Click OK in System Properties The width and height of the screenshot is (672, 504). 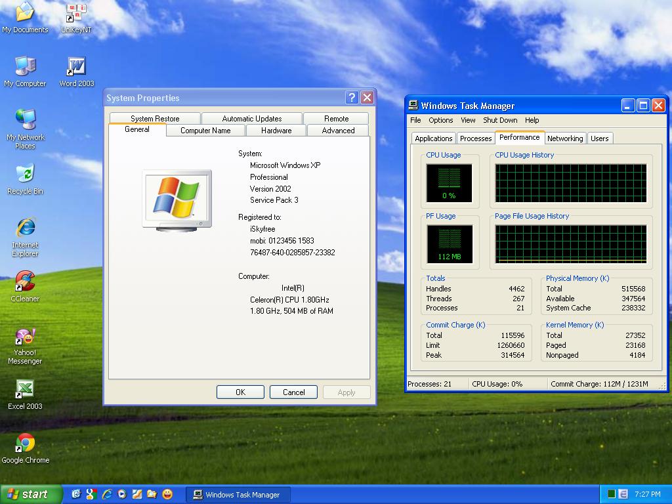[240, 392]
